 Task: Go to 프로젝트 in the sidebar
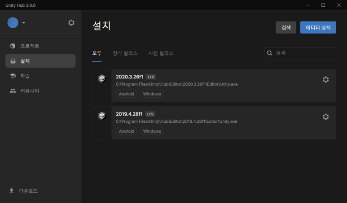(40, 46)
